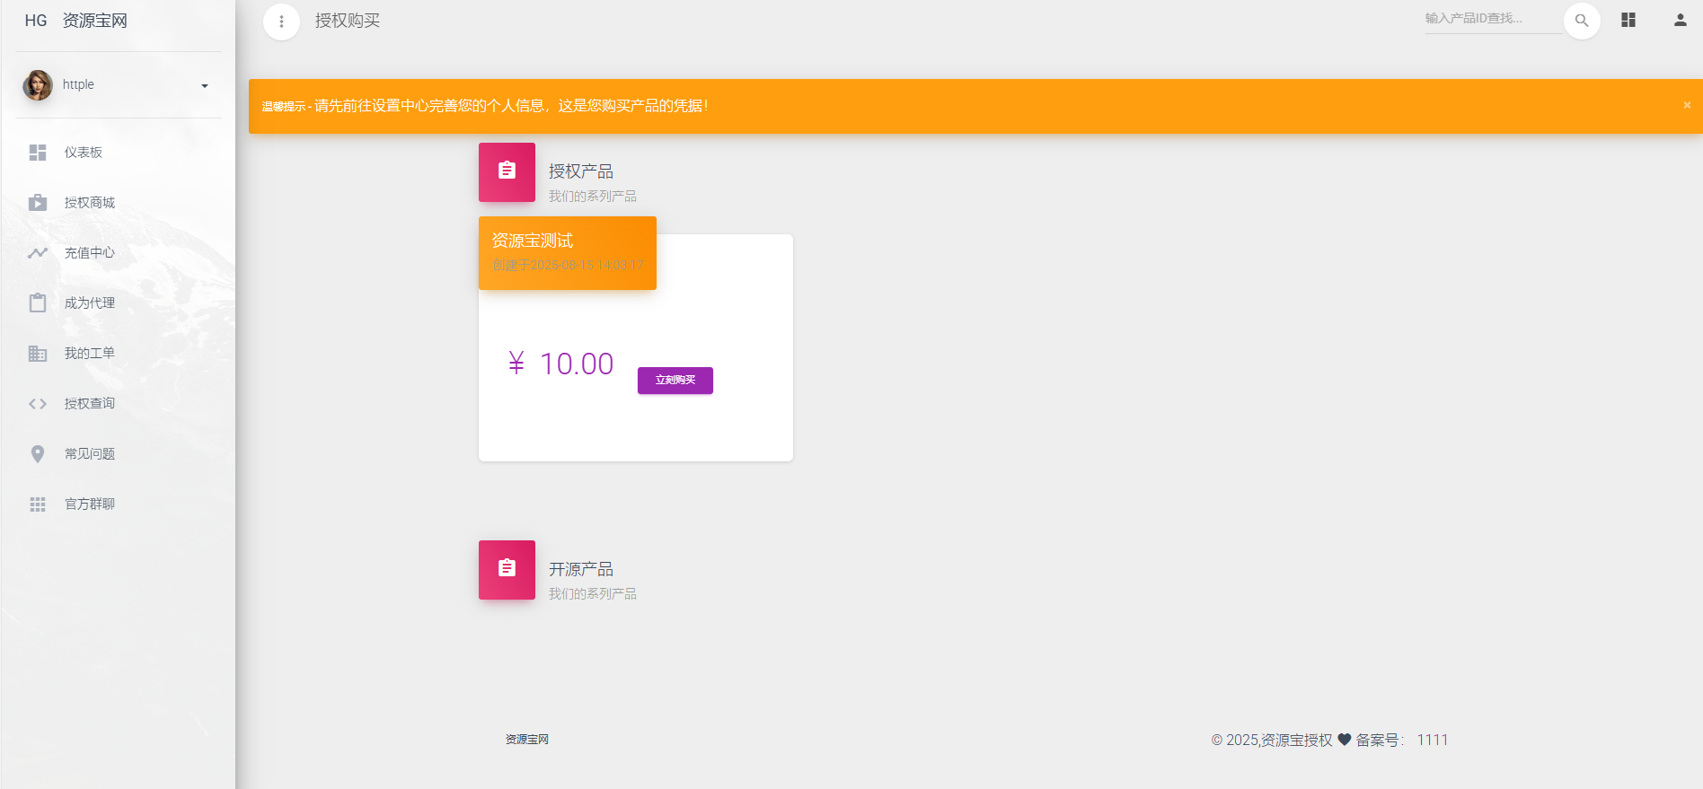This screenshot has height=789, width=1703.
Task: Open the top-right dashboard icon
Action: (1628, 20)
